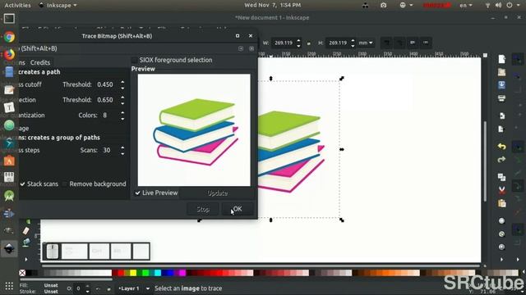Click the Redo arrow icon
This screenshot has width=526, height=295.
pyautogui.click(x=501, y=160)
